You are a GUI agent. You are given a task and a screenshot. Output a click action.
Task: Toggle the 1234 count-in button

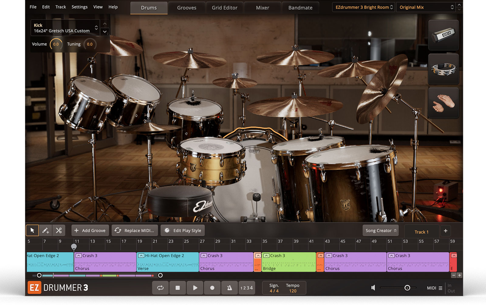click(x=247, y=288)
